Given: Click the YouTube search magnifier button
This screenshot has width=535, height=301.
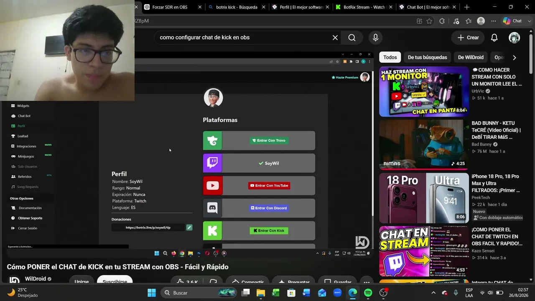Looking at the screenshot, I should pyautogui.click(x=352, y=38).
